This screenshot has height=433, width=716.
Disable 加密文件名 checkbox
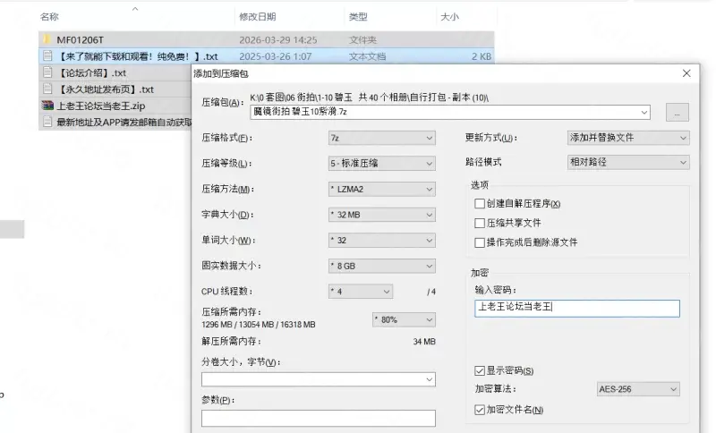click(x=480, y=410)
